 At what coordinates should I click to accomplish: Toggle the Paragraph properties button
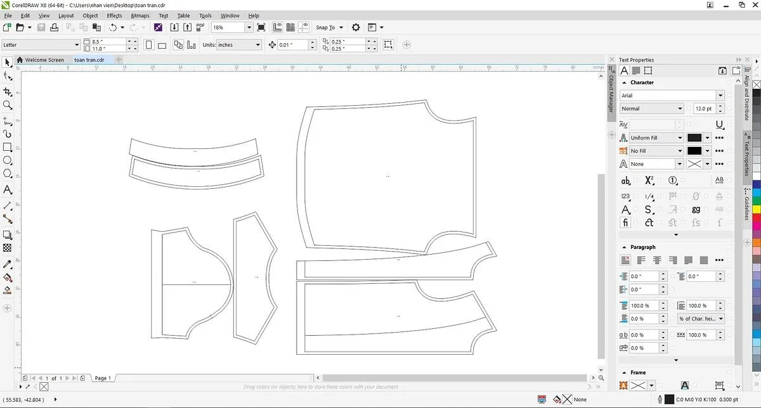point(636,70)
